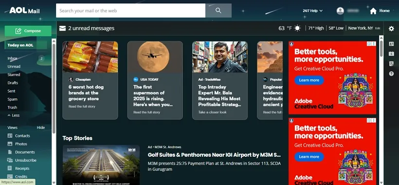Edit the New York weather location

[x=378, y=28]
